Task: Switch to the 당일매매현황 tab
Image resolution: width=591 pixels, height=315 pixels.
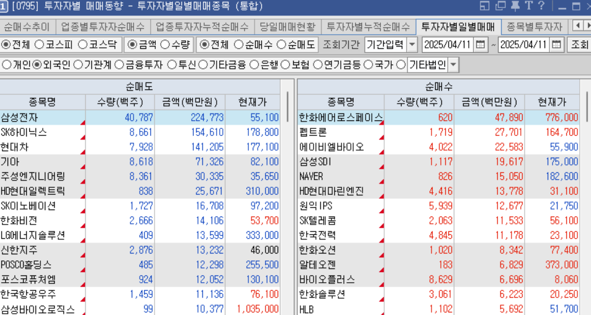Action: (x=287, y=27)
